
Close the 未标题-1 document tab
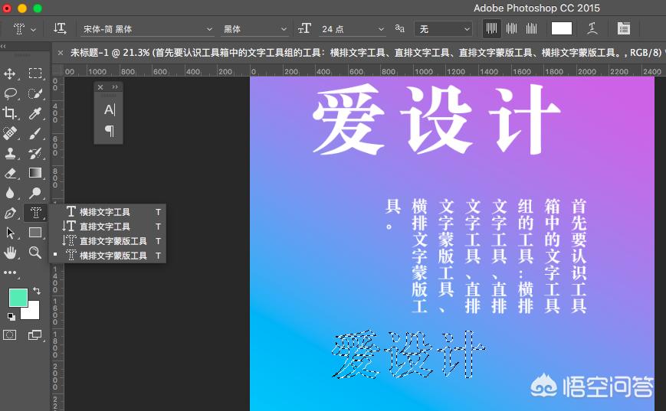(61, 53)
